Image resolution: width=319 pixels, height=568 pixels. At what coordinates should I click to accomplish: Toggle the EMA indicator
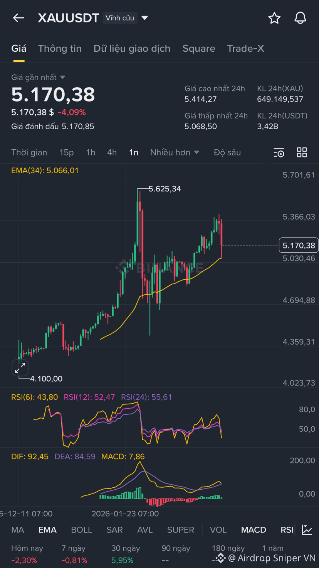[x=47, y=530]
